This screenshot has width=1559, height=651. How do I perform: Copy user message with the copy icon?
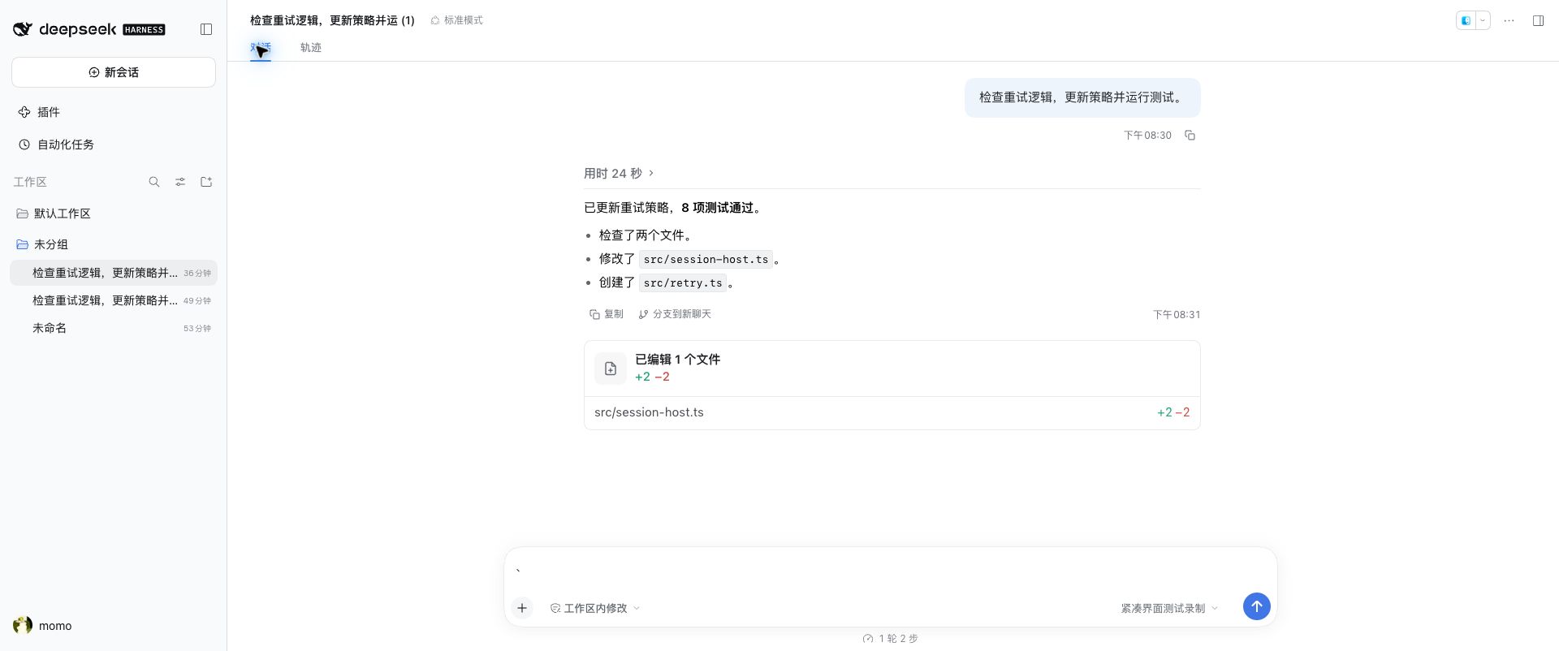(1190, 136)
